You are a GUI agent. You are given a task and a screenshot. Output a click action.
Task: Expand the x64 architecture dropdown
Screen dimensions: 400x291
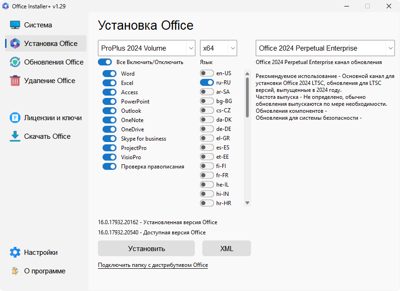pyautogui.click(x=218, y=48)
